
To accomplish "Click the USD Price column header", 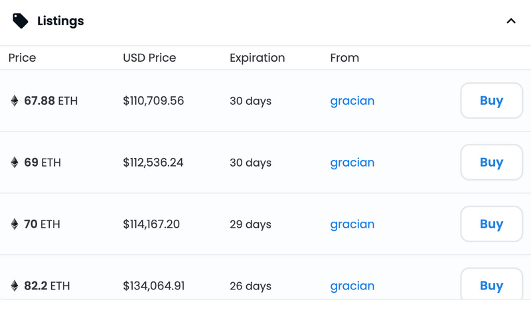I will pos(149,58).
